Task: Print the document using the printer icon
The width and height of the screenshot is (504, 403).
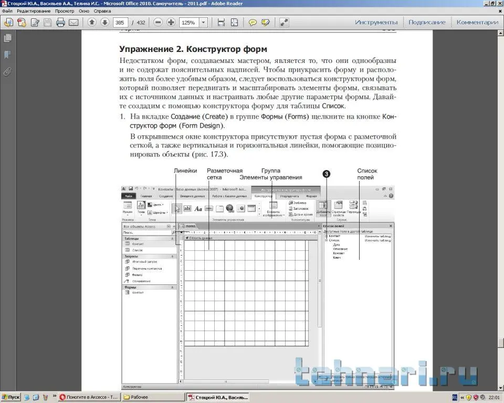Action: [x=60, y=23]
